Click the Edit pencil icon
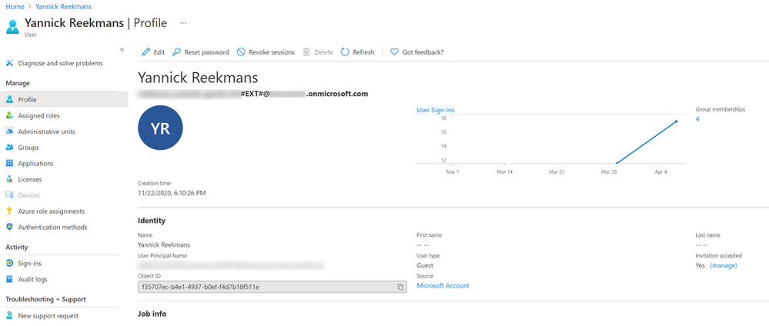 click(x=146, y=52)
